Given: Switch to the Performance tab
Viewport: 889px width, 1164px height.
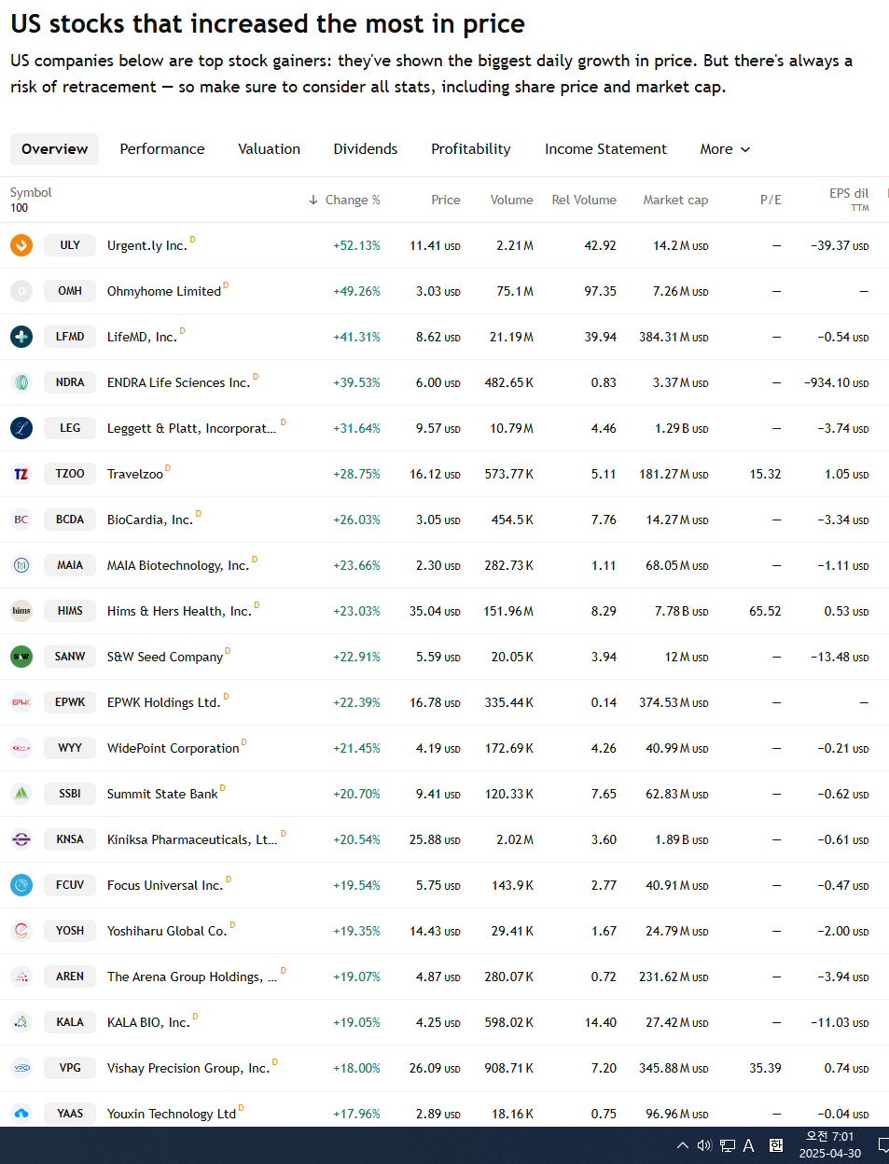Looking at the screenshot, I should [162, 149].
